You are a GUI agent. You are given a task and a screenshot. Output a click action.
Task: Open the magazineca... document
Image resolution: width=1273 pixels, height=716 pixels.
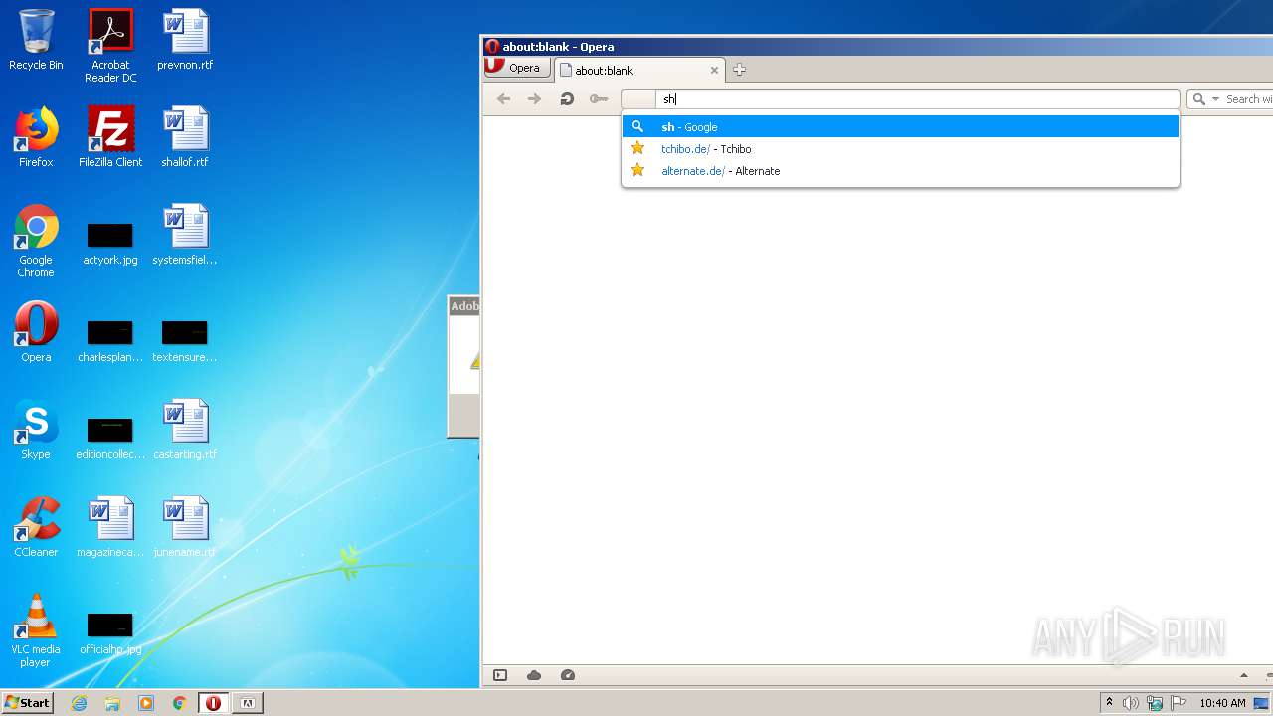coord(110,527)
